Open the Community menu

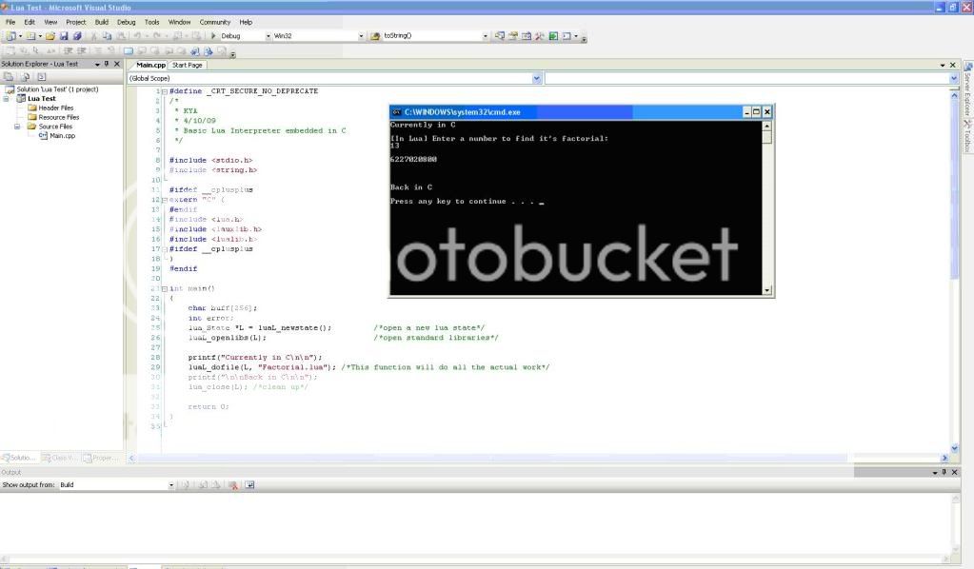214,22
